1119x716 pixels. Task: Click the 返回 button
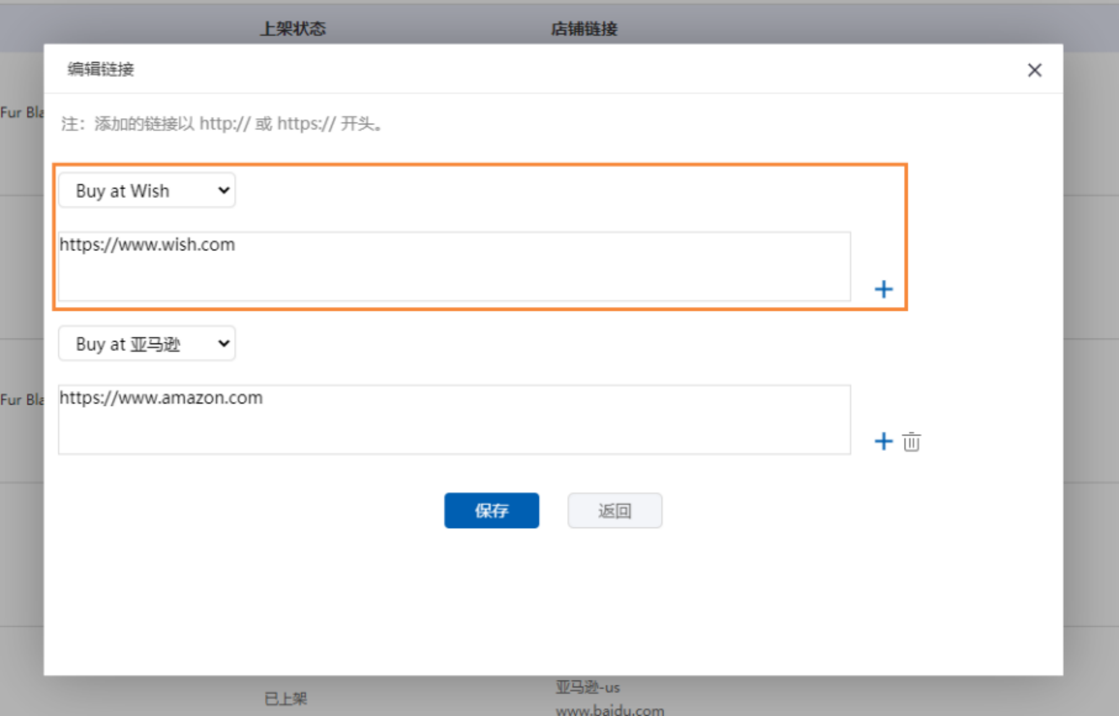click(x=615, y=511)
